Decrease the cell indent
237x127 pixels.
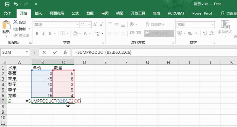click(x=132, y=33)
